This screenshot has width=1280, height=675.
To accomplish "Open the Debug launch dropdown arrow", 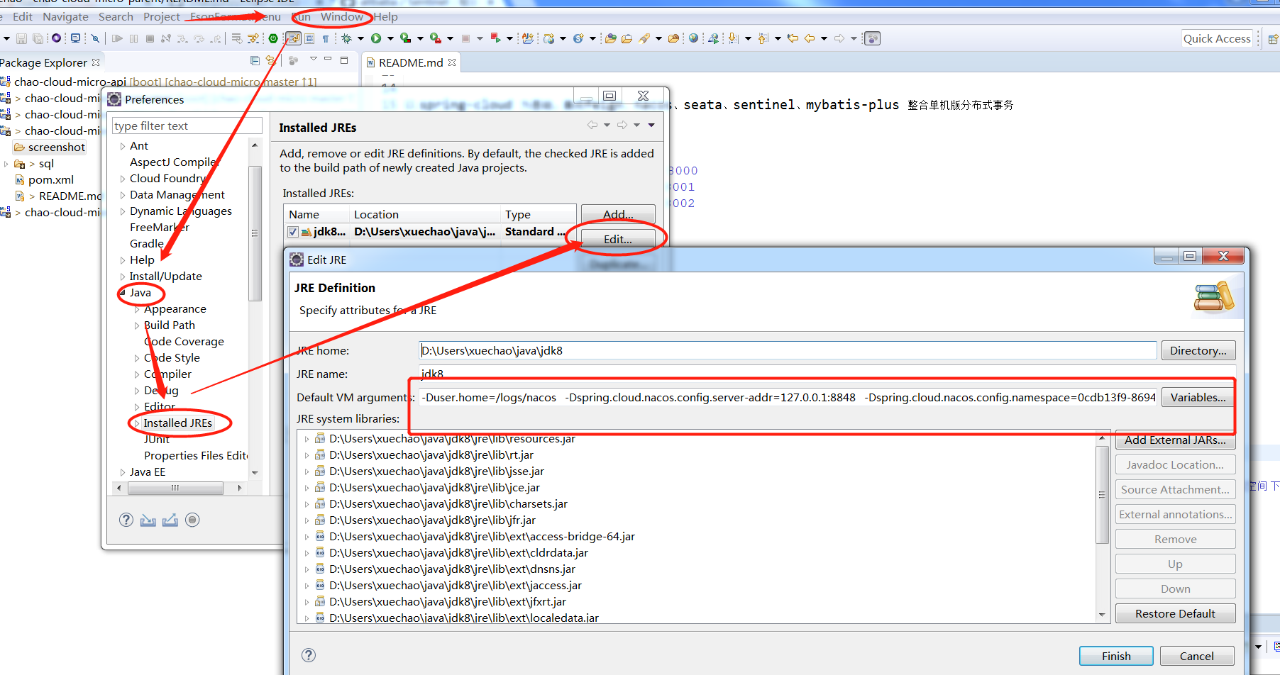I will [360, 38].
